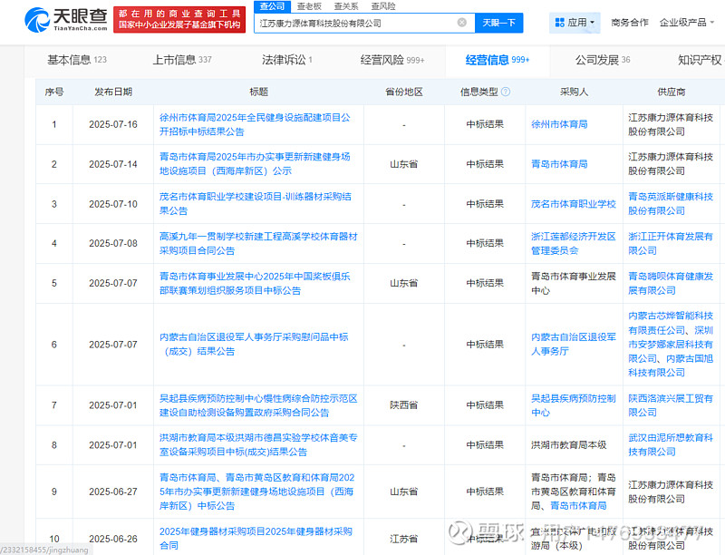
Task: Clear the search box with the X icon
Action: click(461, 23)
